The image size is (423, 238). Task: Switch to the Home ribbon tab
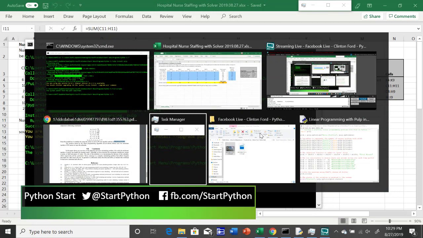(x=28, y=16)
